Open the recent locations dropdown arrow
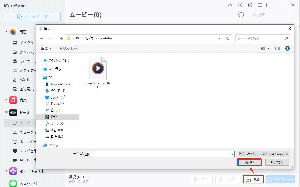The height and width of the screenshot is (187, 300). [x=56, y=38]
